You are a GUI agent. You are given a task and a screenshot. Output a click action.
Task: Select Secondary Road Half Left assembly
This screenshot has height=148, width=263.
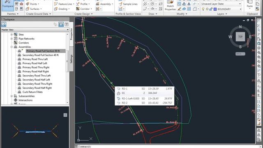pos(36,80)
